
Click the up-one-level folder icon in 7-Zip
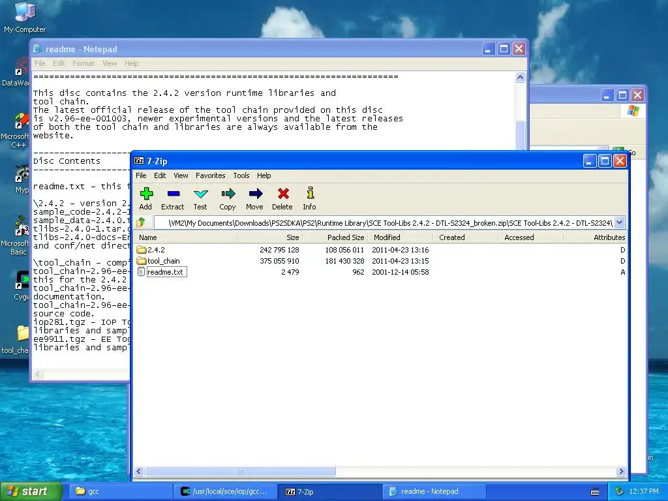coord(141,222)
